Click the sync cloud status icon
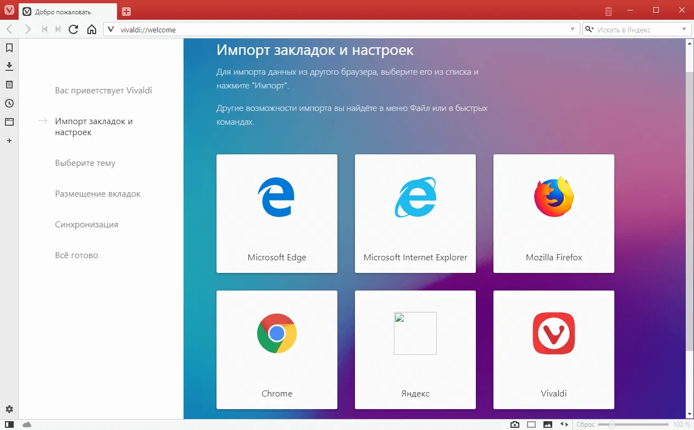 27,425
